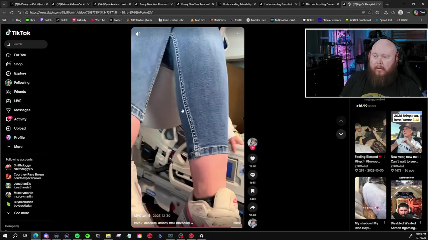This screenshot has width=428, height=240.
Task: Open the Shop page
Action: coord(18,64)
